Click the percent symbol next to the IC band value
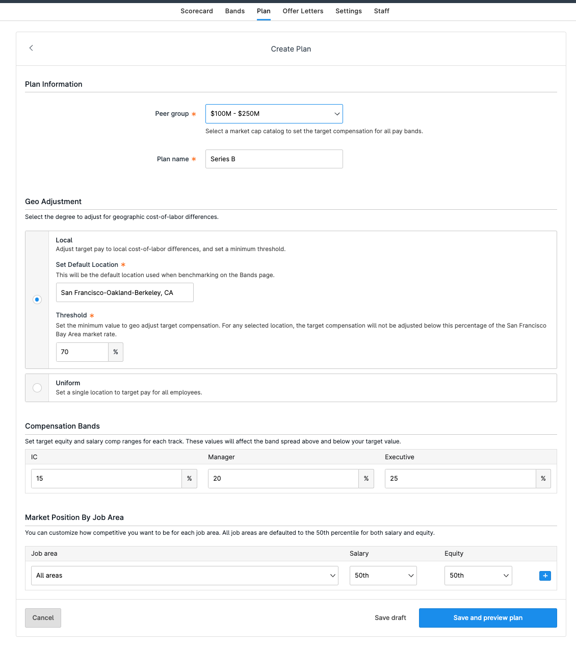Screen dimensions: 576x645 (x=189, y=478)
